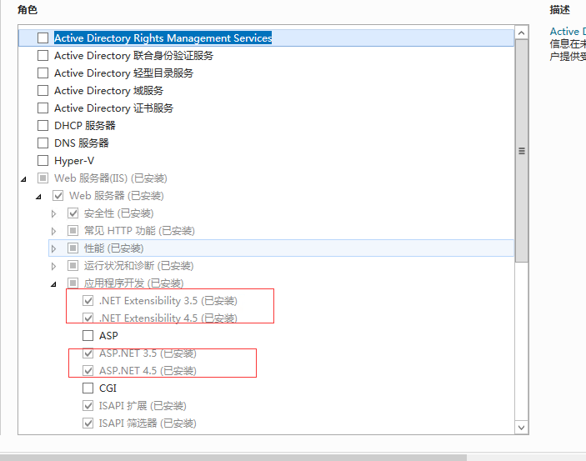Check Active Directory 联合身份验证服务 checkbox

pyautogui.click(x=43, y=55)
